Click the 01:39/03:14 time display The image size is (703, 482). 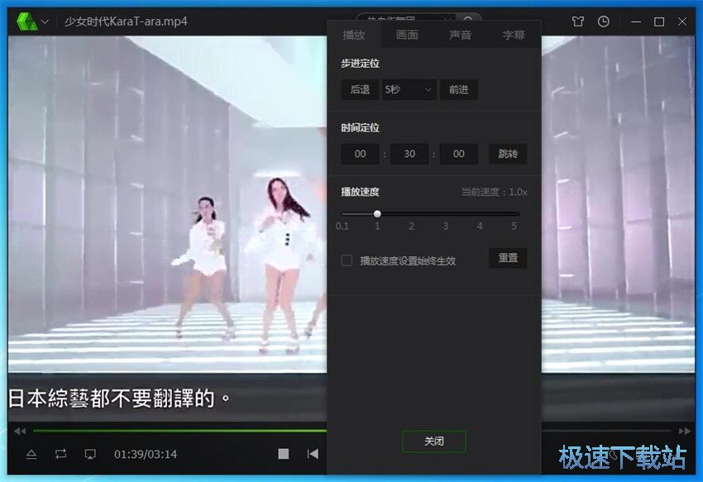pyautogui.click(x=146, y=454)
